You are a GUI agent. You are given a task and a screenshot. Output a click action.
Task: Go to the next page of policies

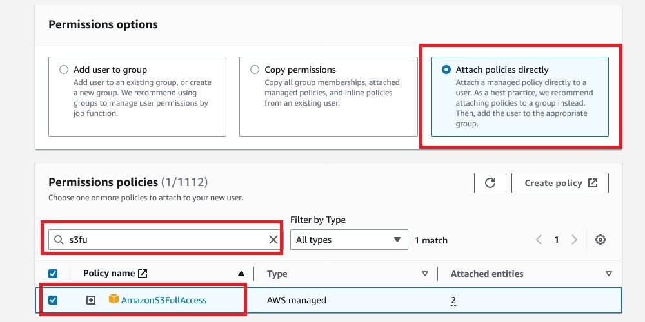coord(574,240)
